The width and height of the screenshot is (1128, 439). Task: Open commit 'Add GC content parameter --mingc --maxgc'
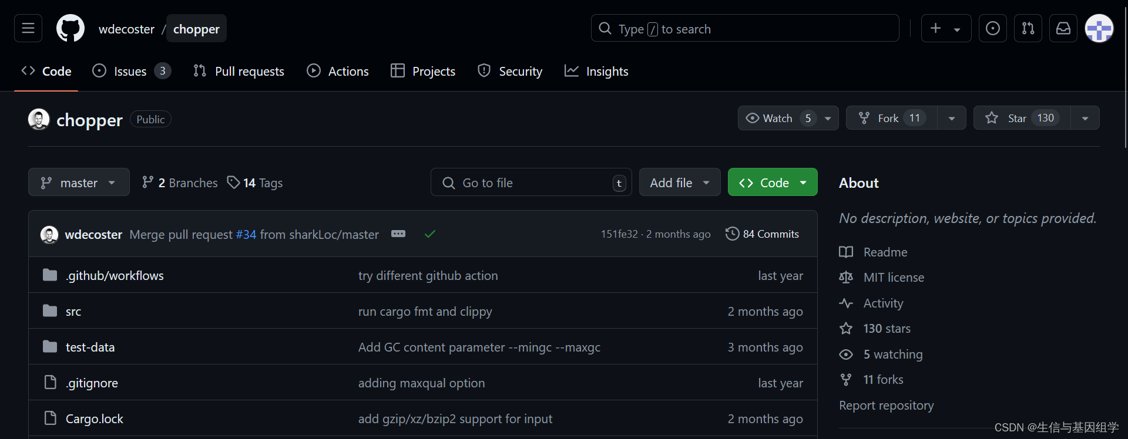tap(479, 347)
